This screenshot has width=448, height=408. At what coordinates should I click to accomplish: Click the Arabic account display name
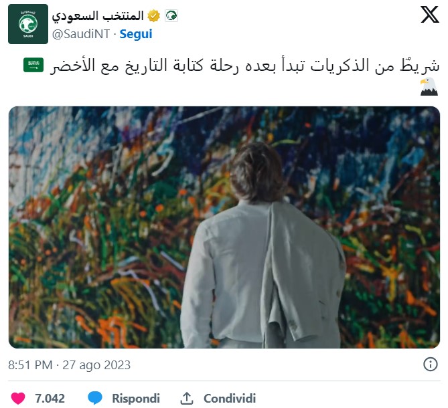pyautogui.click(x=98, y=16)
